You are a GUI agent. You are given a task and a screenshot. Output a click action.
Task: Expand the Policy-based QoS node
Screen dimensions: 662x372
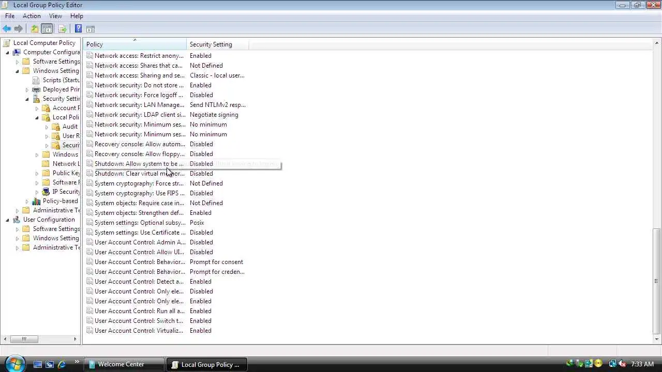[x=27, y=201]
